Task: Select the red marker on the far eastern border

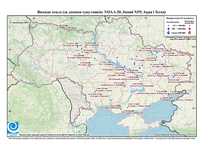Action: [x=176, y=56]
